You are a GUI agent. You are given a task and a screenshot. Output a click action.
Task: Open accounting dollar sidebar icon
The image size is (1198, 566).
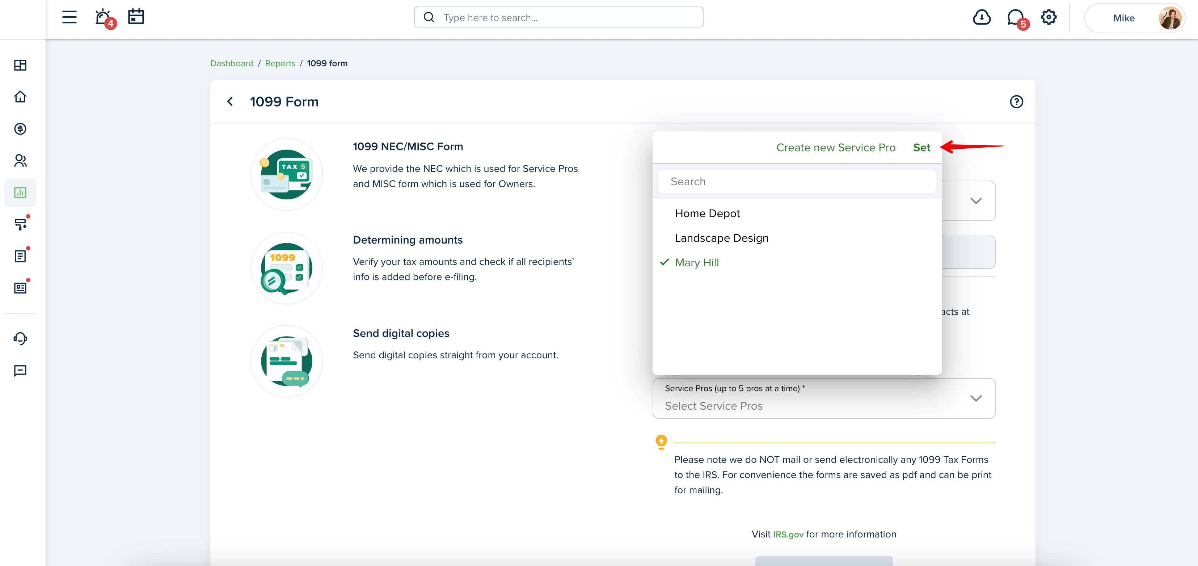(x=21, y=129)
